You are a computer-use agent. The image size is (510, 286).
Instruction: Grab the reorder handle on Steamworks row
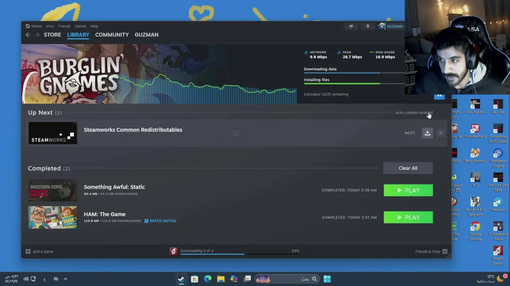tap(236, 133)
